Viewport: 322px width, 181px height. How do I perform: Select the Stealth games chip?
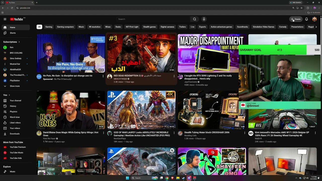[149, 27]
